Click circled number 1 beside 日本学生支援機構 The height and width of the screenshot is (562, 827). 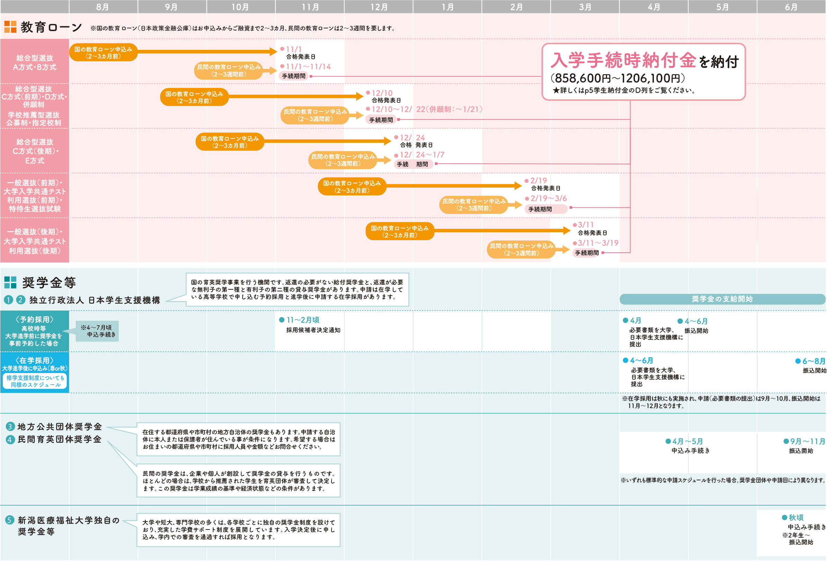(8, 300)
